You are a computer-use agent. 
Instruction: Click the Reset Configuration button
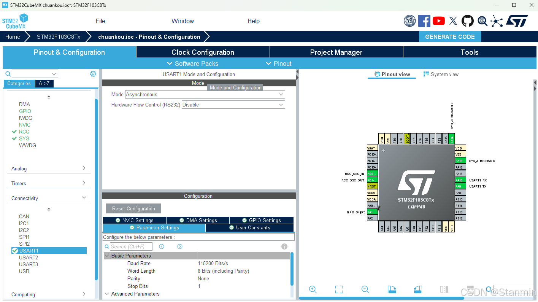pyautogui.click(x=133, y=208)
